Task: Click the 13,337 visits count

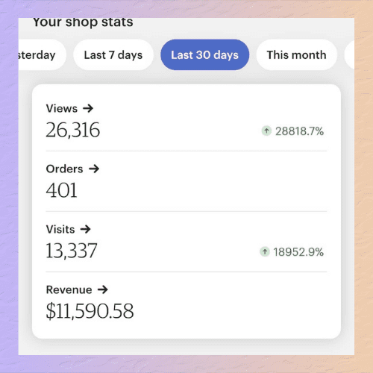Action: [72, 251]
